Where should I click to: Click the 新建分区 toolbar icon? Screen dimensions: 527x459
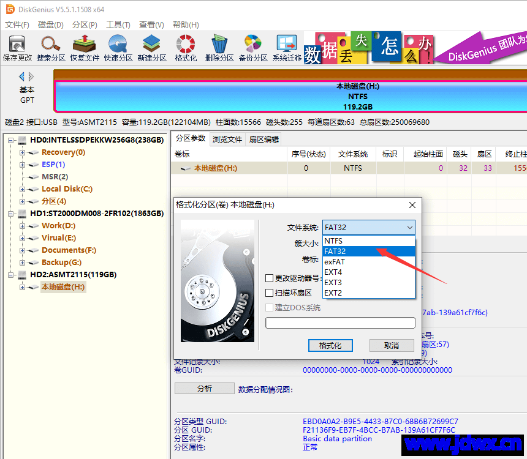(151, 48)
